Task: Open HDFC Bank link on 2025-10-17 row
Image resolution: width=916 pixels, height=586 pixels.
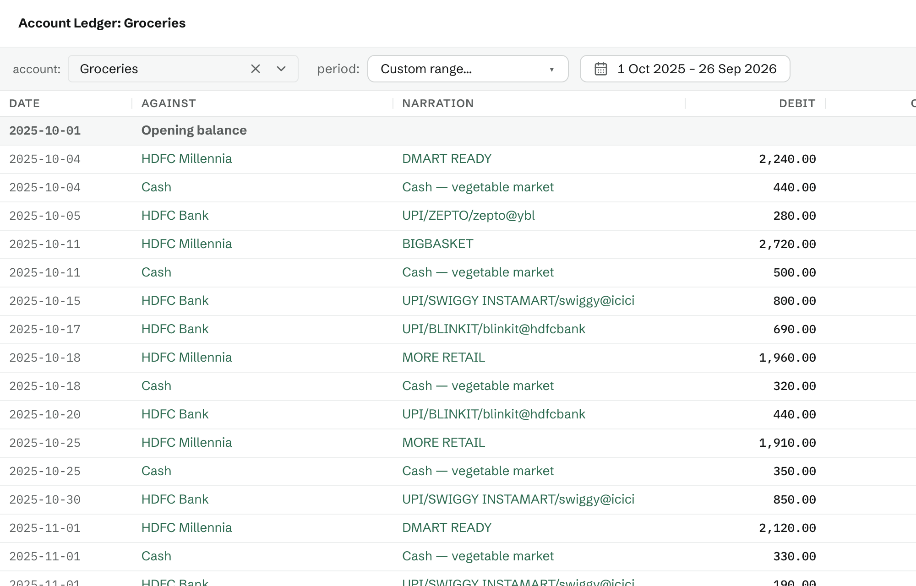Action: (x=175, y=329)
